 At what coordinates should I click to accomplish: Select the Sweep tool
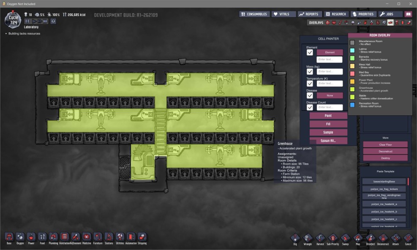(345, 237)
